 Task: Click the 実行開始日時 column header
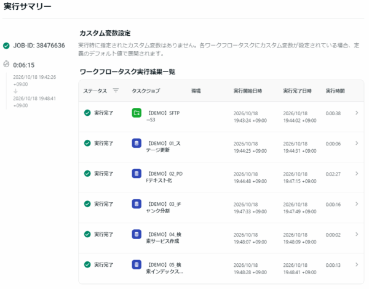[248, 91]
